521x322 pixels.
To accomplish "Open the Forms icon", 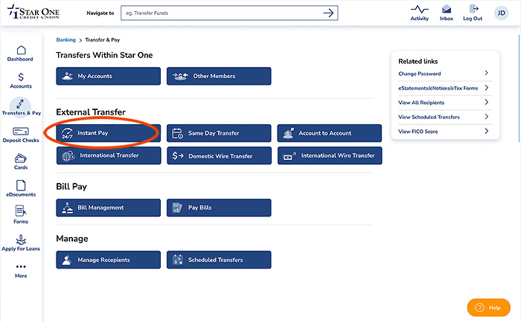I will pos(21,210).
